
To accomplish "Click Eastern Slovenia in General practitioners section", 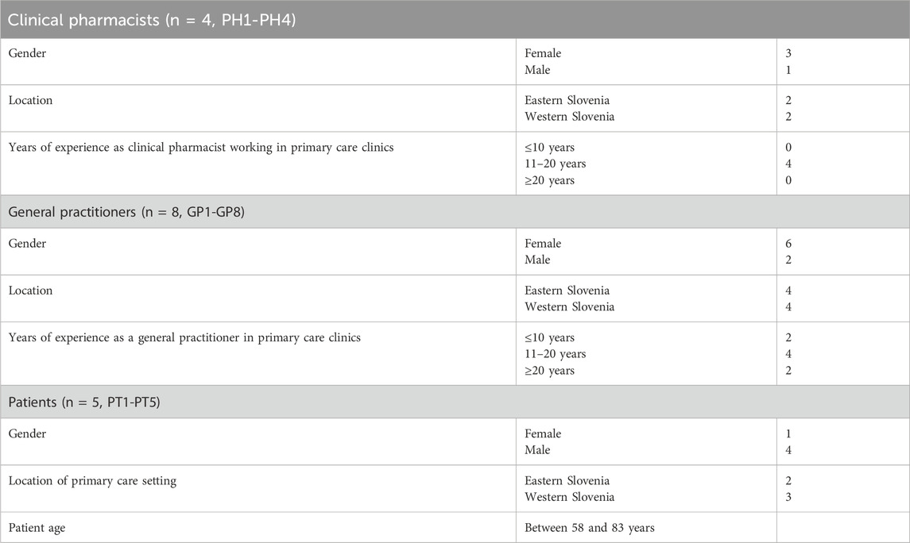I will [x=567, y=291].
